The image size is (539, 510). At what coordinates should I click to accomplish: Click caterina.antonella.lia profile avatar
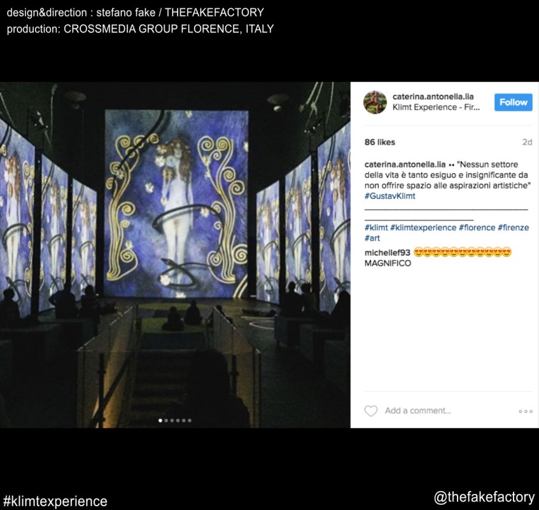[375, 102]
